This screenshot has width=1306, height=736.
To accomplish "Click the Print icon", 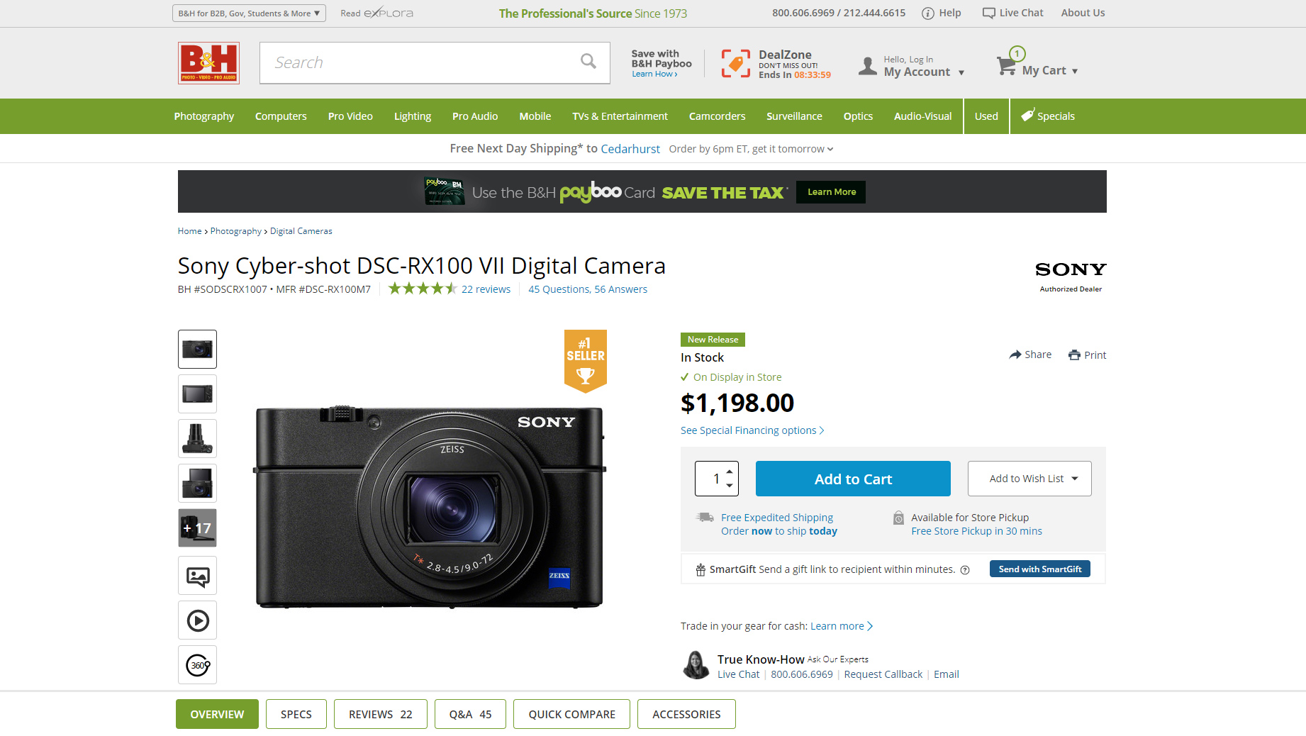I will (1075, 355).
